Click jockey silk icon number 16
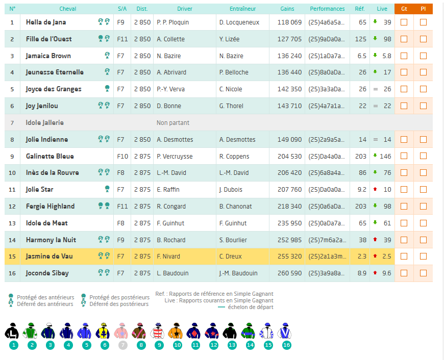Image resolution: width=444 pixels, height=360 pixels. [286, 331]
